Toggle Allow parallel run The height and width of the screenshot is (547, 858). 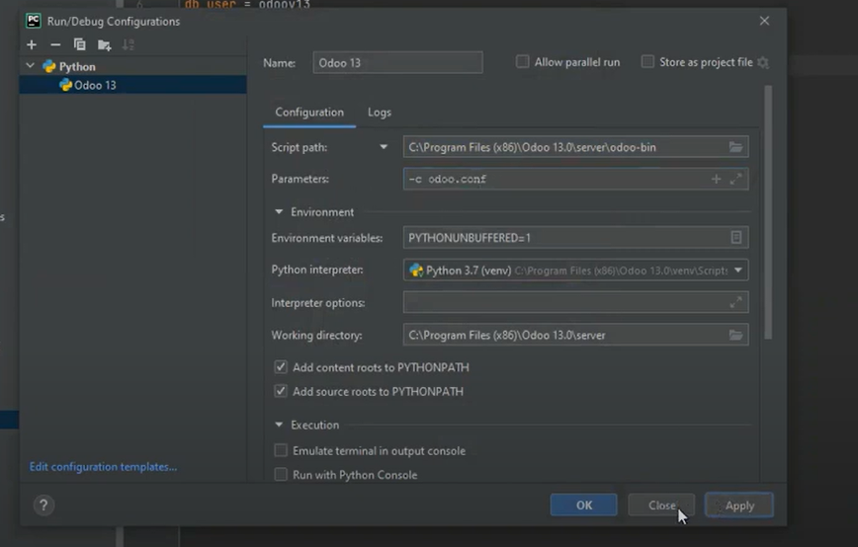(x=523, y=62)
